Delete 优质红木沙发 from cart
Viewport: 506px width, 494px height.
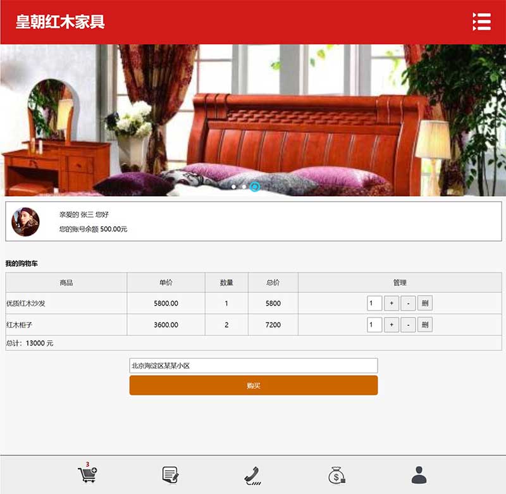click(x=425, y=303)
